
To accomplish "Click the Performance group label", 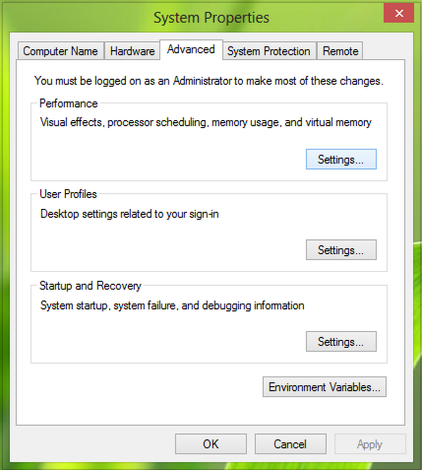I will coord(69,103).
